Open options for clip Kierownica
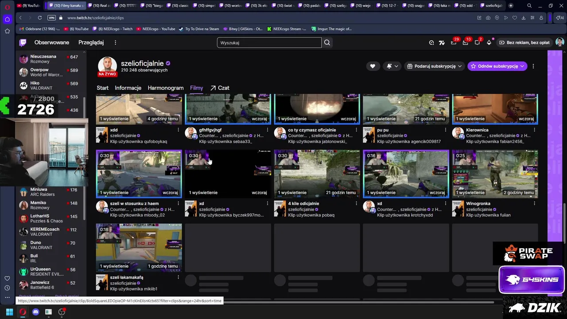Viewport: 567px width, 319px height. tap(535, 130)
